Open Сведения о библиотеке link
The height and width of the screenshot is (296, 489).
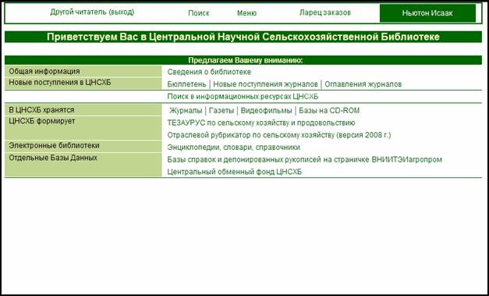pyautogui.click(x=209, y=72)
